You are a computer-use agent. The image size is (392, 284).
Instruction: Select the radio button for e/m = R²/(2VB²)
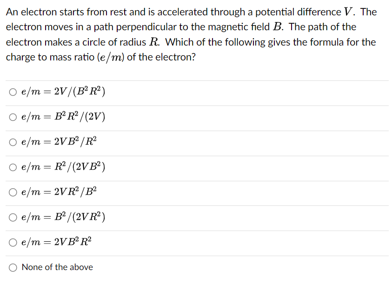pos(13,167)
